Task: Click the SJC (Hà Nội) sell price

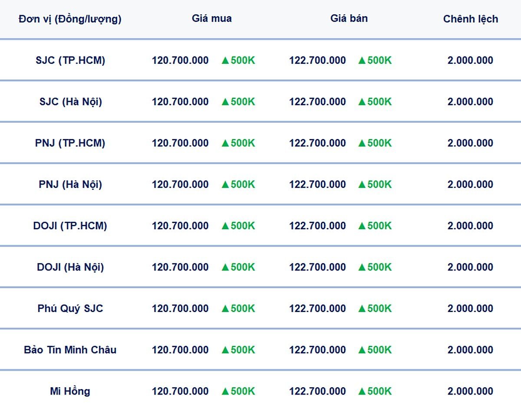Action: pyautogui.click(x=318, y=102)
